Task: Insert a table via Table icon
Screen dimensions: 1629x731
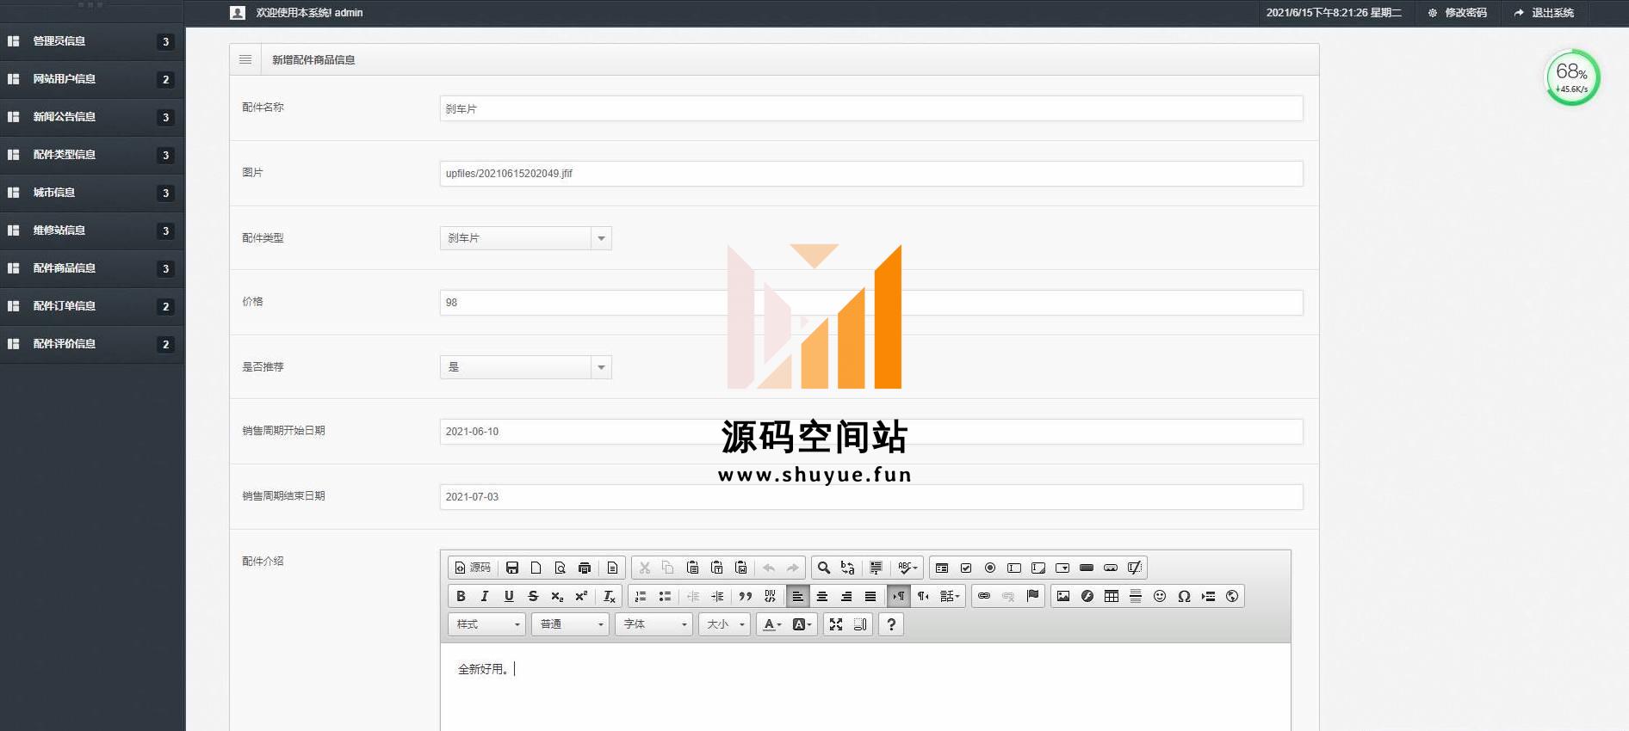Action: 1112,596
